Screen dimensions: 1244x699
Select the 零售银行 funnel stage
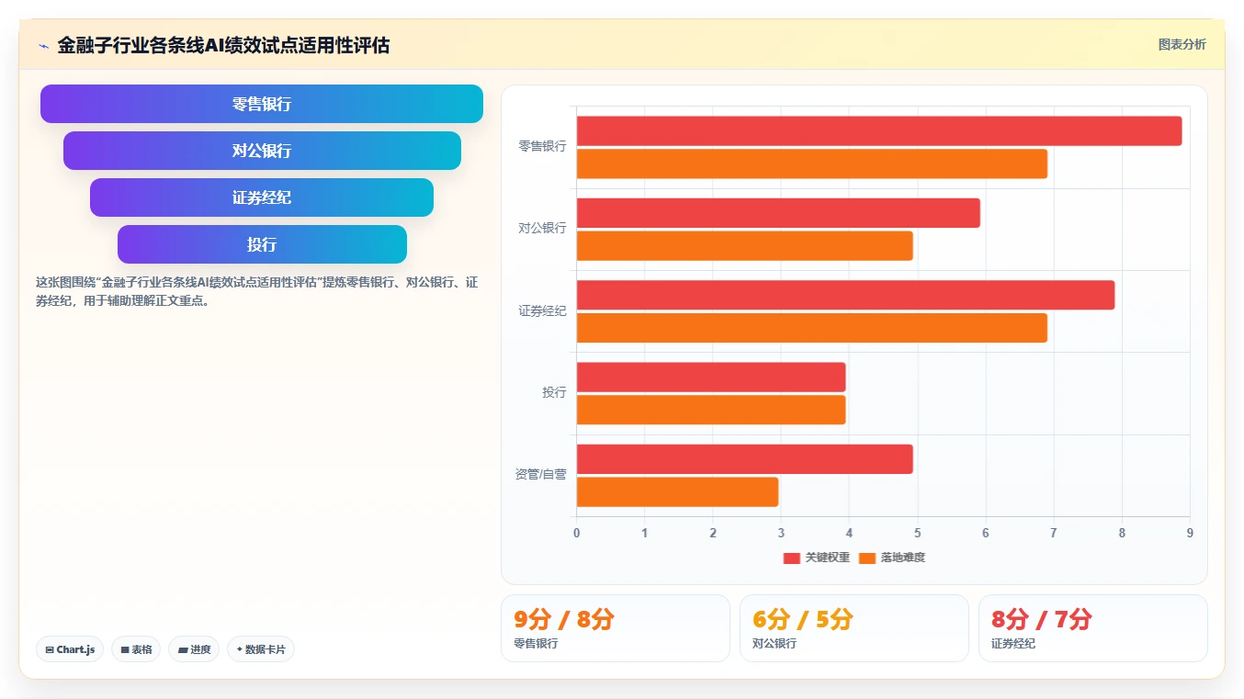pos(262,104)
